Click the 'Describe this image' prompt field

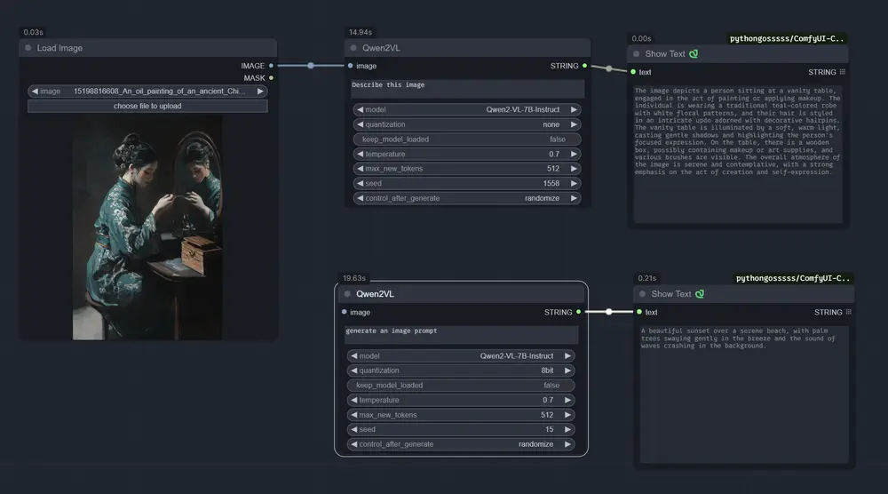[x=467, y=88]
